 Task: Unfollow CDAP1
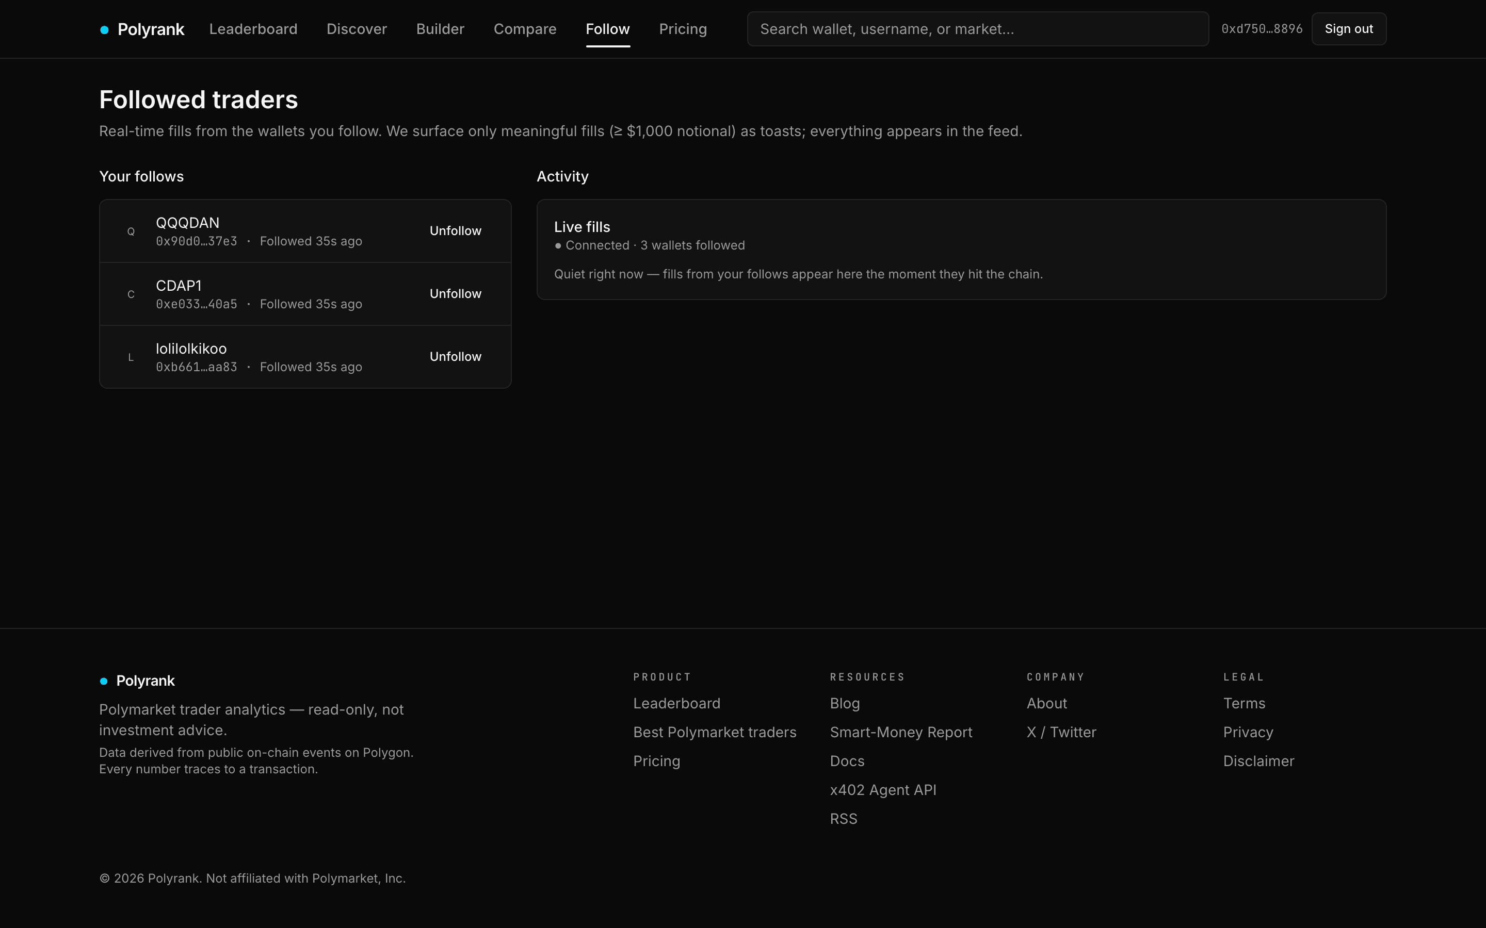[455, 294]
